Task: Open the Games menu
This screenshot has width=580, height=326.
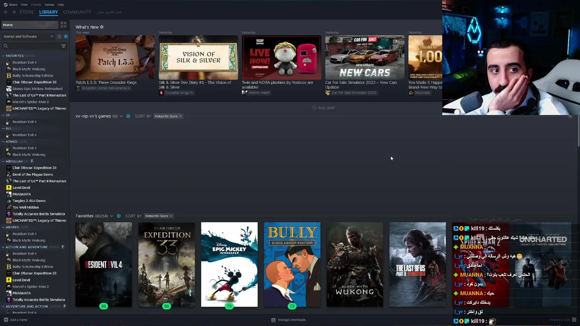Action: [x=49, y=5]
